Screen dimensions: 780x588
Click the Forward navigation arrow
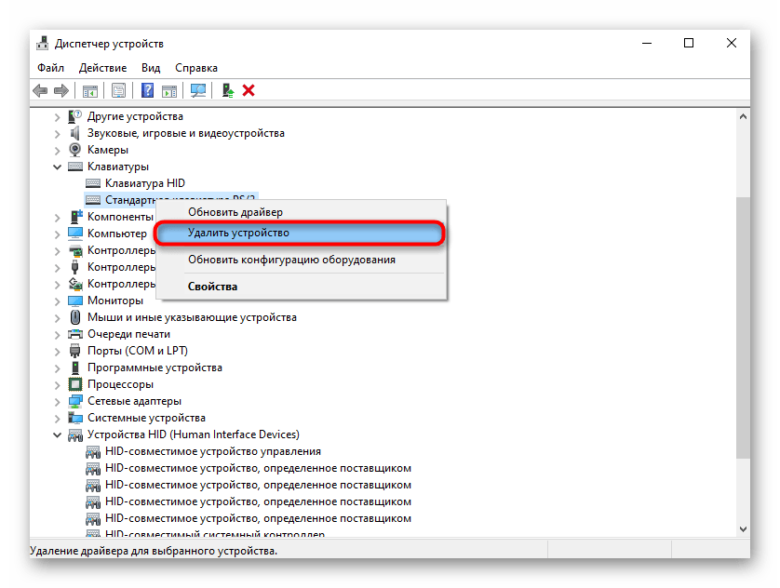click(61, 90)
